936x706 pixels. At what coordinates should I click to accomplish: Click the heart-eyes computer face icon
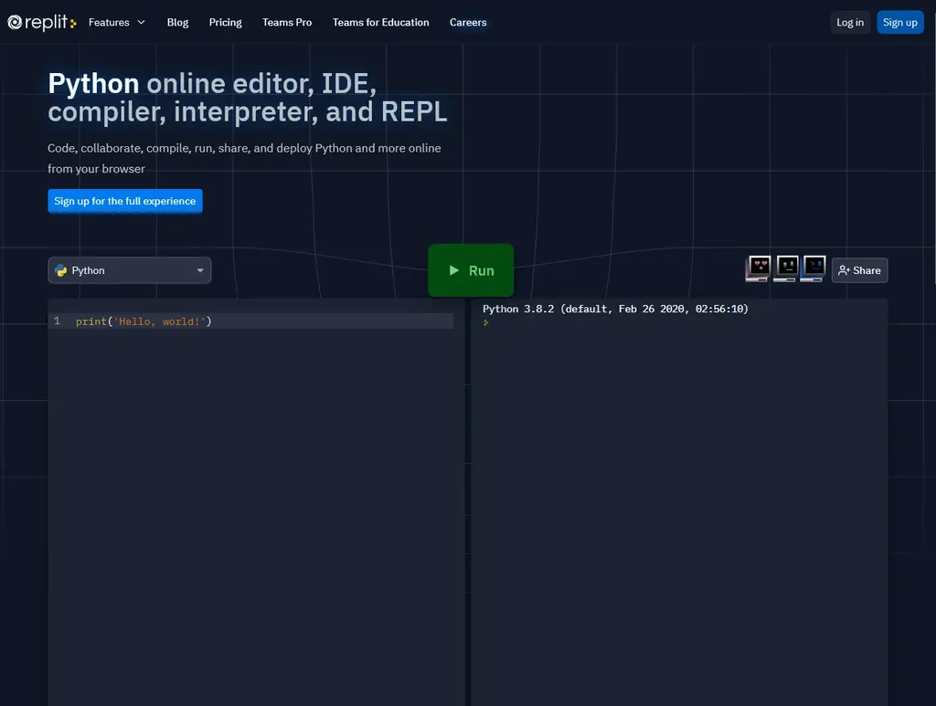[759, 269]
